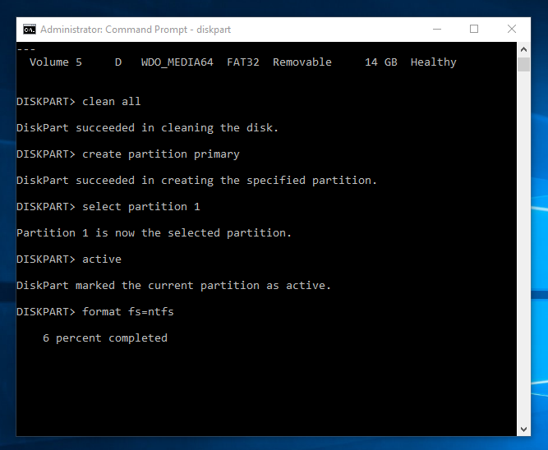Click 'Partition 1 is now the selected partition.'
The image size is (548, 450).
pyautogui.click(x=154, y=233)
